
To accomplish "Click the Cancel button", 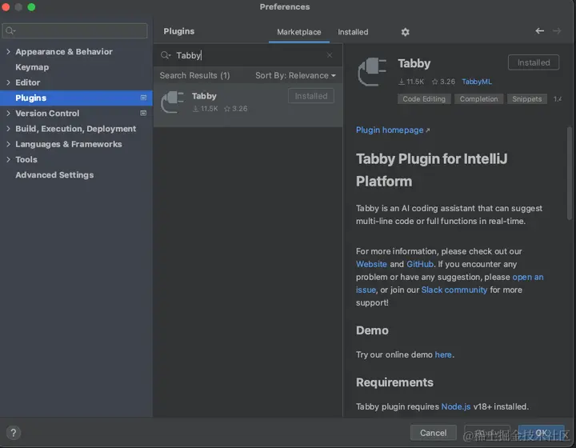I will [433, 433].
